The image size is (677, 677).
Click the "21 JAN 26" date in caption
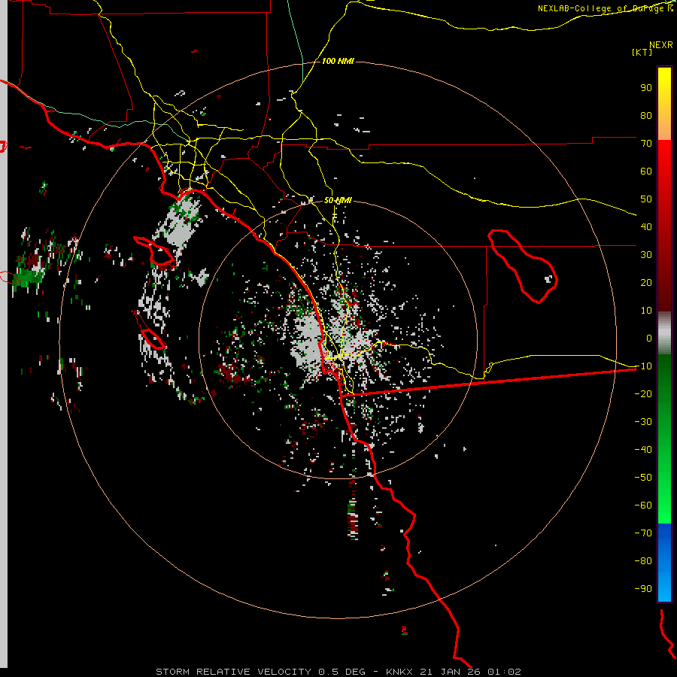pos(451,672)
